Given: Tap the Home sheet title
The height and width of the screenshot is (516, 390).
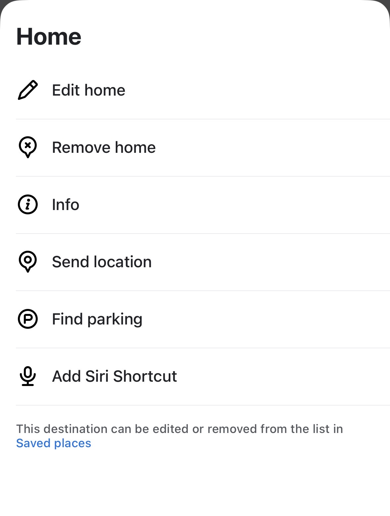Looking at the screenshot, I should click(x=49, y=36).
